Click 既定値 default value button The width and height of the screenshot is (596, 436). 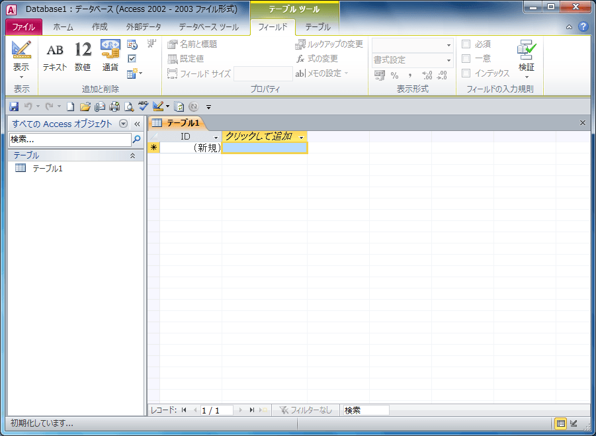(x=187, y=58)
